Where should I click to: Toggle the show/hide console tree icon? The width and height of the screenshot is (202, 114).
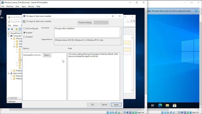click(x=20, y=29)
